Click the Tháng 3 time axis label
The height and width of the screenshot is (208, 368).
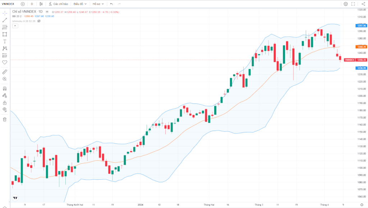click(x=259, y=205)
